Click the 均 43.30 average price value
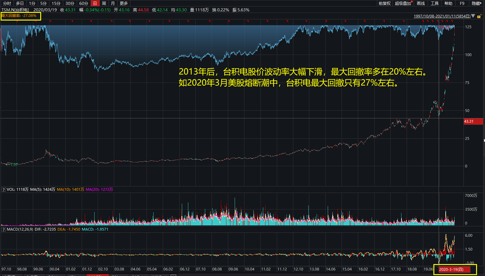 click(179, 10)
